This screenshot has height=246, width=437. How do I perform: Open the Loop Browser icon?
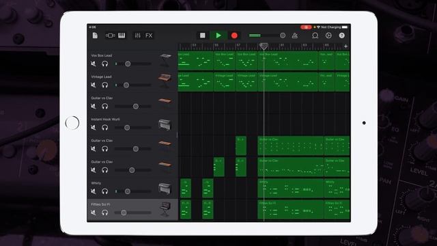pyautogui.click(x=315, y=36)
